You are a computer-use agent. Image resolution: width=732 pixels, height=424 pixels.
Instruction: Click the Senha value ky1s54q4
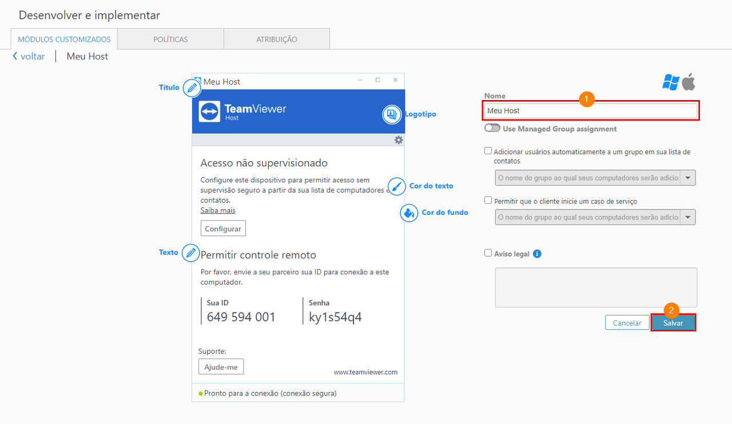(x=335, y=317)
